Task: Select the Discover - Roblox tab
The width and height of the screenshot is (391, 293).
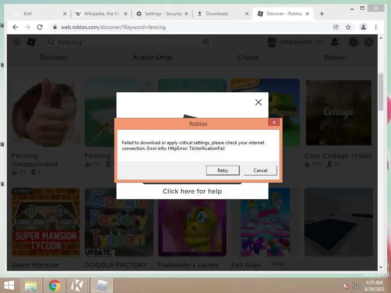Action: (283, 14)
